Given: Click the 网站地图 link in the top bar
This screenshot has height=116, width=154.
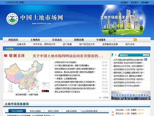Looking at the screenshot, I should 145,2.
